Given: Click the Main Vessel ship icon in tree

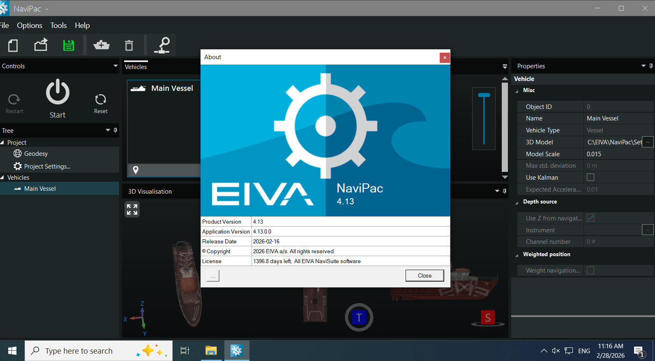Looking at the screenshot, I should coord(18,189).
